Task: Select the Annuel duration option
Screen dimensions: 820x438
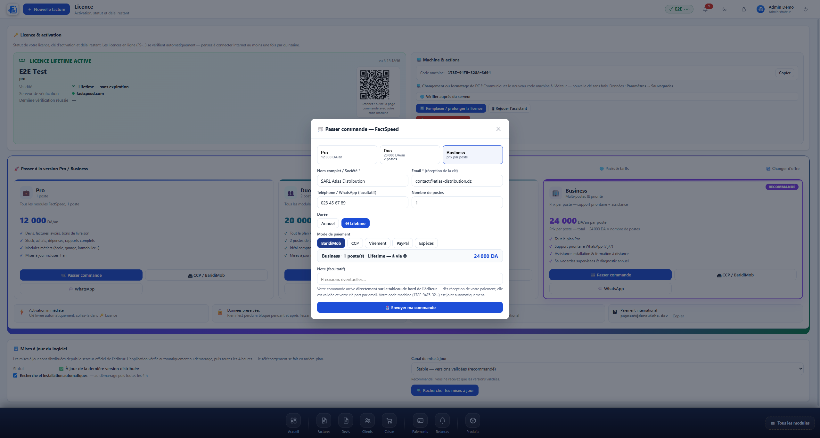Action: [x=328, y=223]
